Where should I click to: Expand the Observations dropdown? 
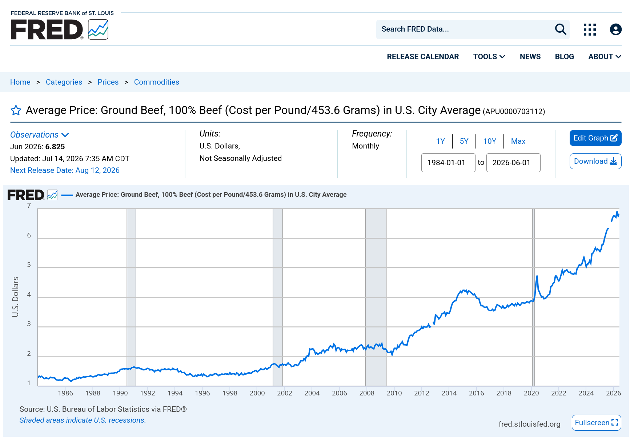coord(39,135)
